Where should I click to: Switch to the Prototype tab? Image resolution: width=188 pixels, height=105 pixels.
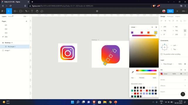coord(170,16)
